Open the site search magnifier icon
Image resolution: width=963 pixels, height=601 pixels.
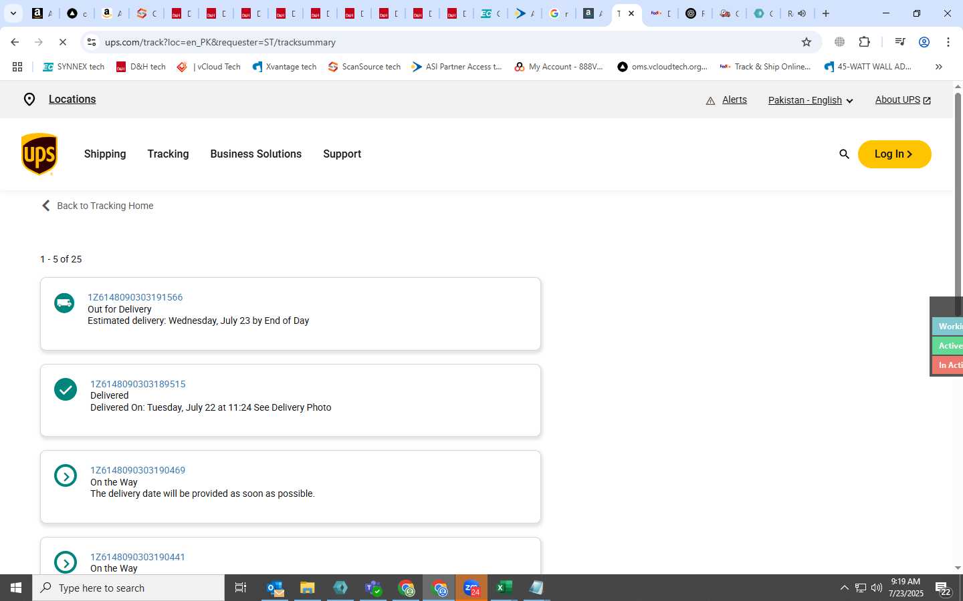844,154
